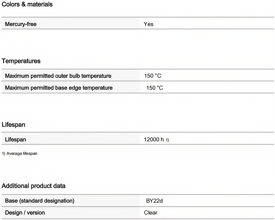Select the 'Clear' design version value
275x220 pixels.
coord(151,213)
